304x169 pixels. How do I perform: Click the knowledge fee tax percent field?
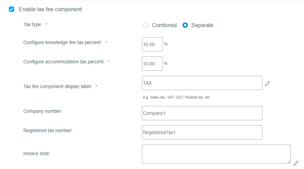tap(152, 44)
